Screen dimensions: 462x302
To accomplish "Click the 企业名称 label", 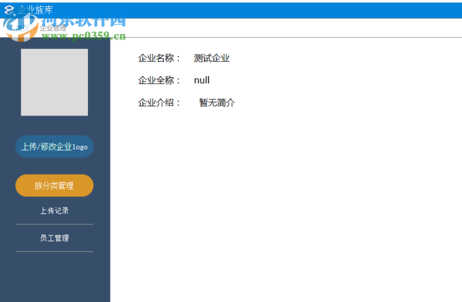I will point(159,58).
